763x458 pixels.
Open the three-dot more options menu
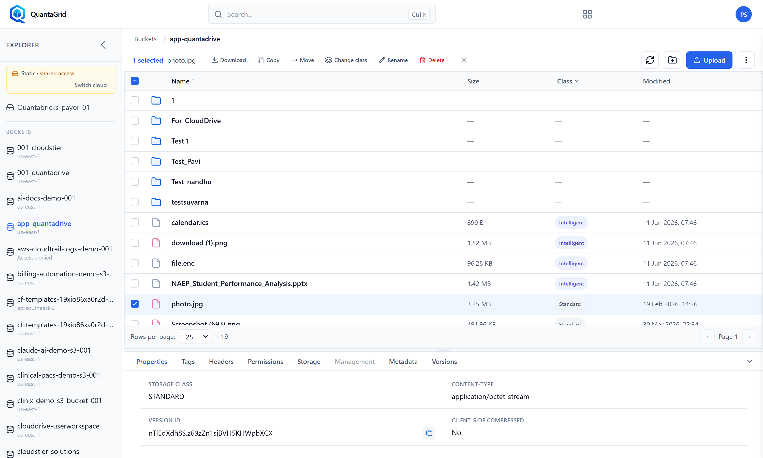pyautogui.click(x=746, y=60)
